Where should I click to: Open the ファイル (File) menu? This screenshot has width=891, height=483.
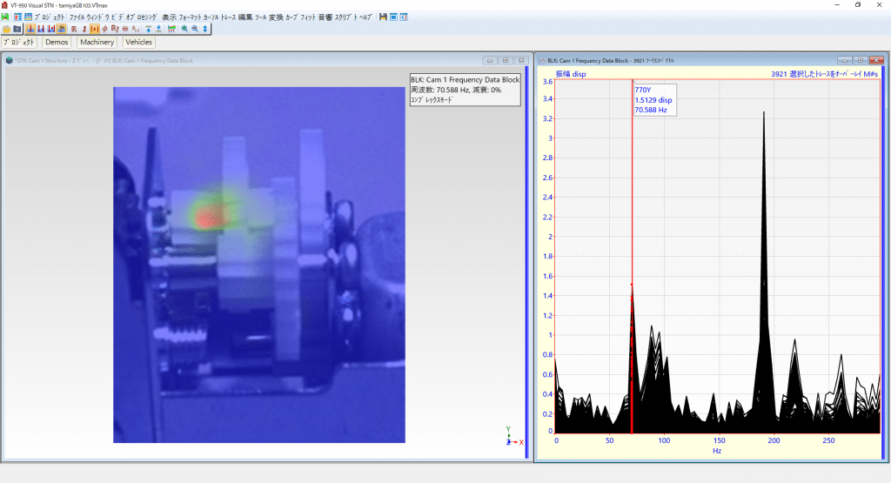(77, 17)
